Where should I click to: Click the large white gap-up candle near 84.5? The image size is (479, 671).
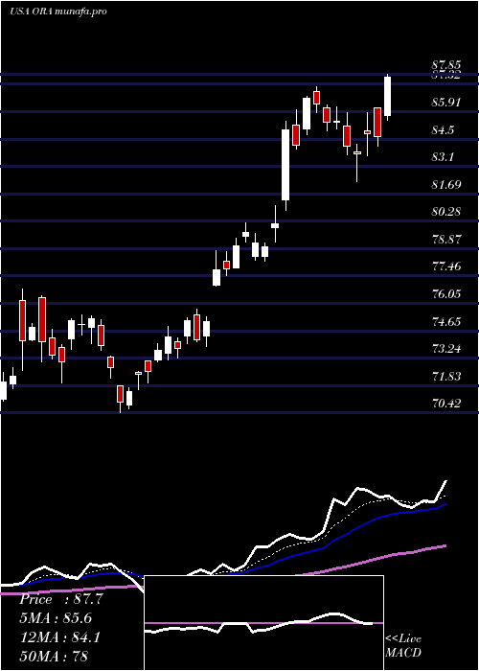(x=285, y=165)
